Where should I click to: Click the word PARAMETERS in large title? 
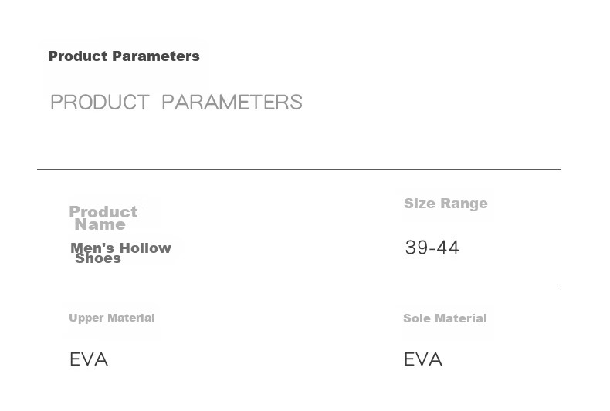(232, 102)
